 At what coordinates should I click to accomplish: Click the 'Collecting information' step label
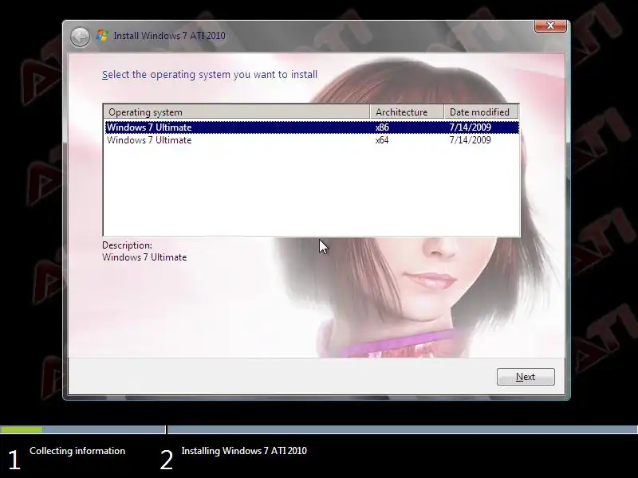pyautogui.click(x=77, y=451)
